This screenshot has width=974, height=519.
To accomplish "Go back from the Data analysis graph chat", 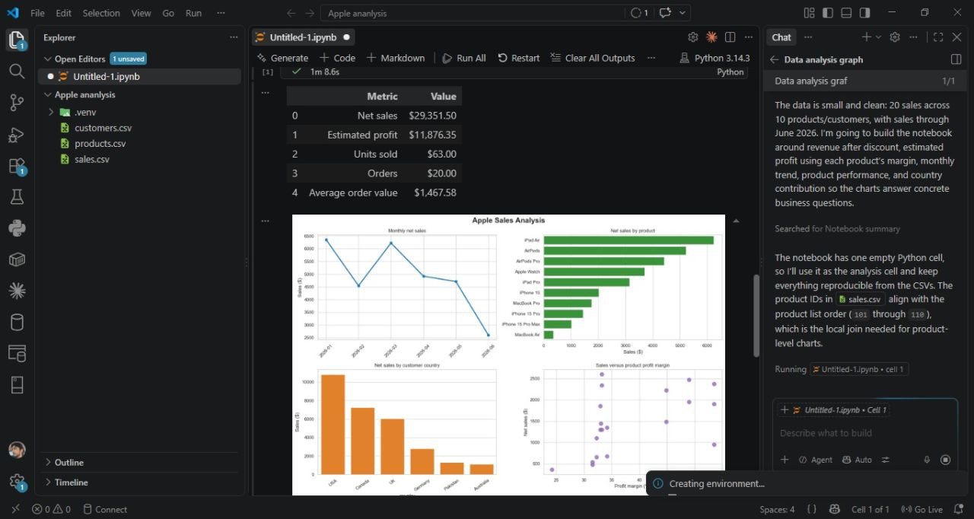I will coord(774,59).
